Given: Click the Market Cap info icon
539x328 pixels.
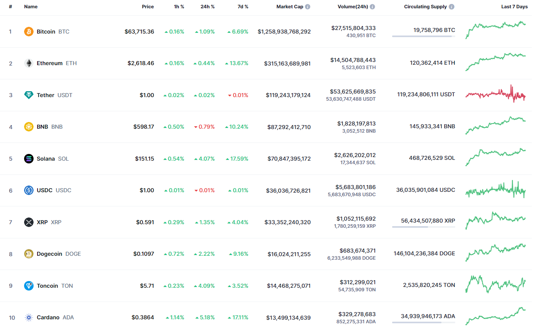Looking at the screenshot, I should tap(308, 7).
